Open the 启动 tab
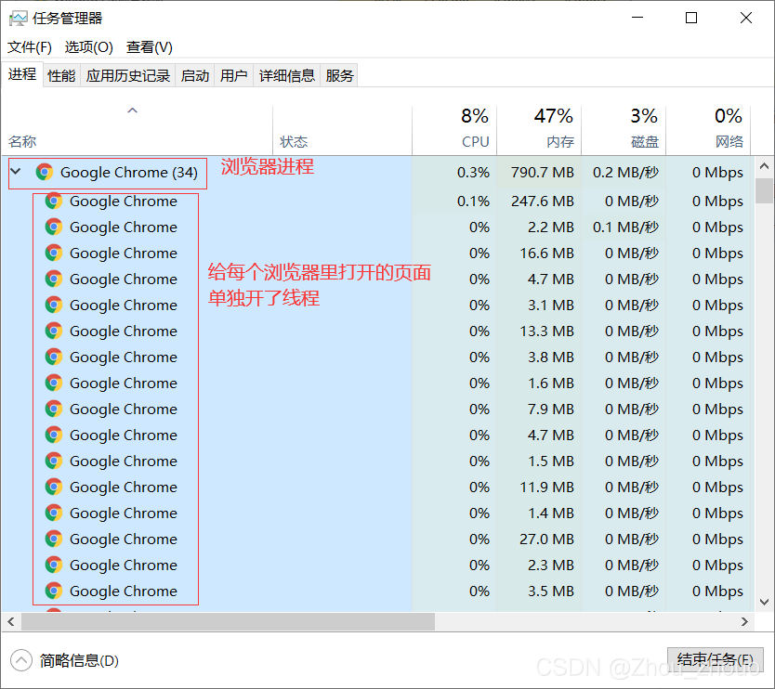 (195, 75)
